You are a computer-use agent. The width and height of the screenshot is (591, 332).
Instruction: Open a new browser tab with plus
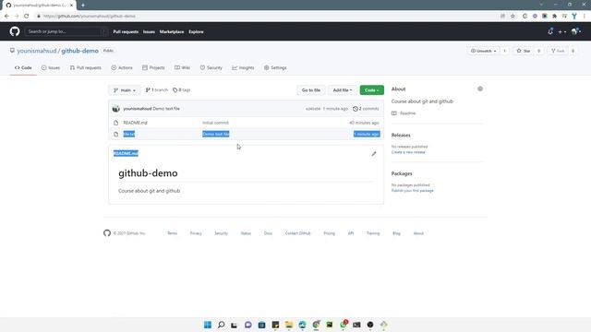tap(83, 6)
